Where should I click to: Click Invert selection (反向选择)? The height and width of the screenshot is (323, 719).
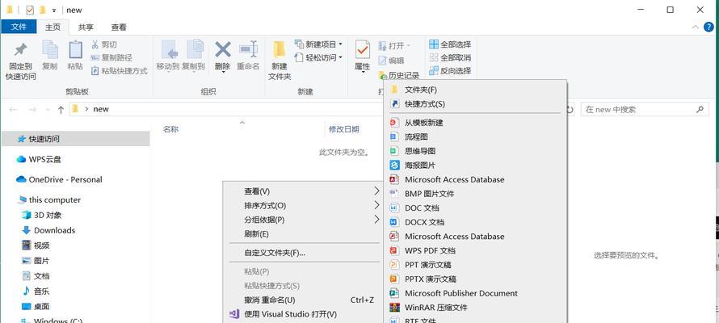450,71
